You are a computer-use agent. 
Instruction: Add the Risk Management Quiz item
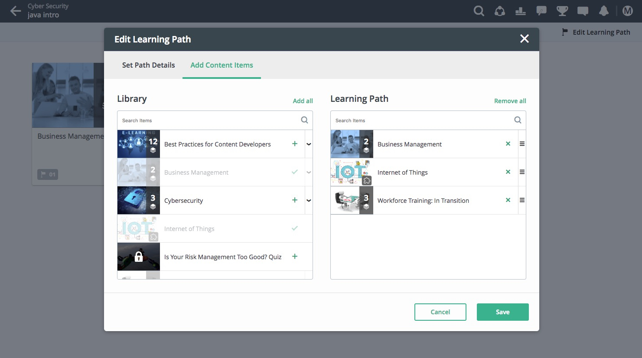[x=295, y=257]
